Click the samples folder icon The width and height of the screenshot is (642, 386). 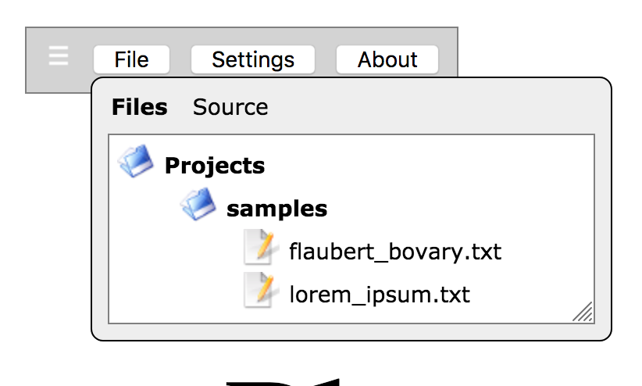[198, 204]
